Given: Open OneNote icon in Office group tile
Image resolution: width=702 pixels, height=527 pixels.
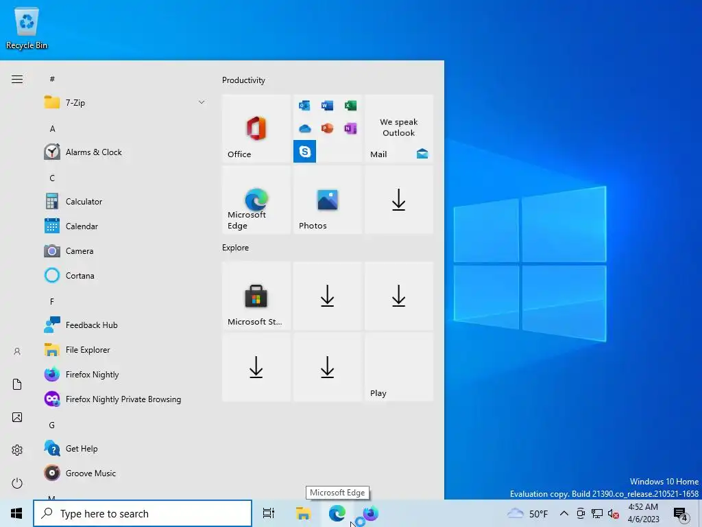Looking at the screenshot, I should pos(350,128).
